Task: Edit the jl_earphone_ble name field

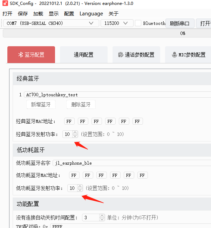Action: click(132, 163)
